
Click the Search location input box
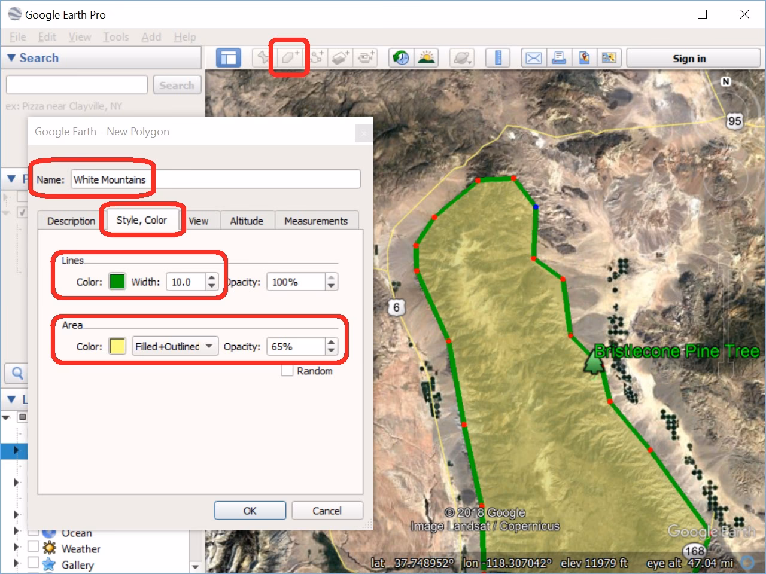[77, 85]
